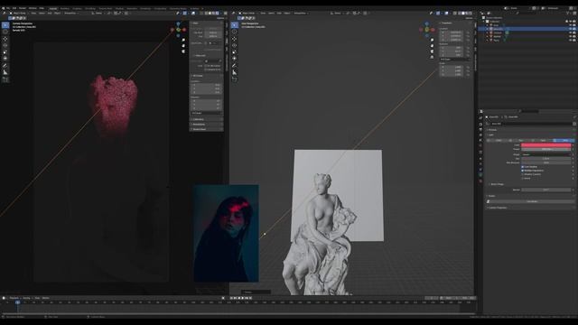Expand Custom Properties panel

coord(497,208)
